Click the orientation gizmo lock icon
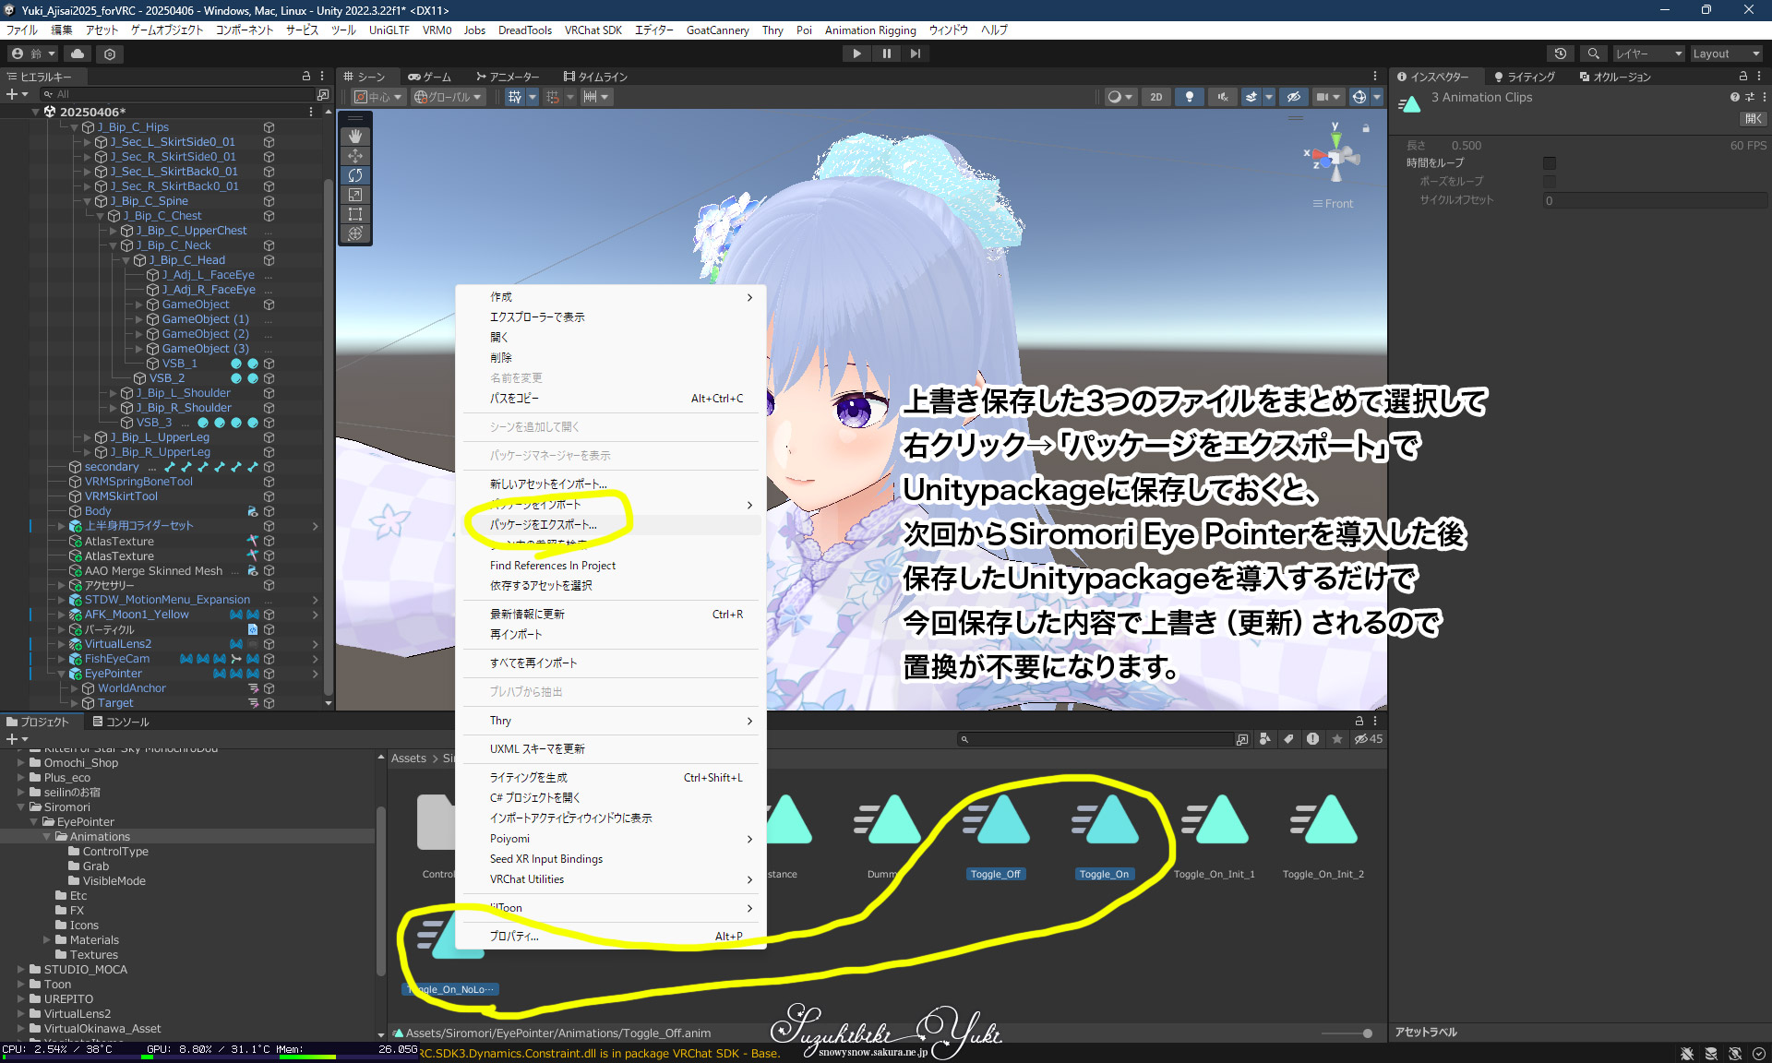This screenshot has height=1063, width=1772. coord(1366,128)
